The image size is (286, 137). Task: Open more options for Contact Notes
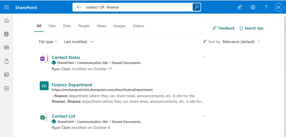203,57
